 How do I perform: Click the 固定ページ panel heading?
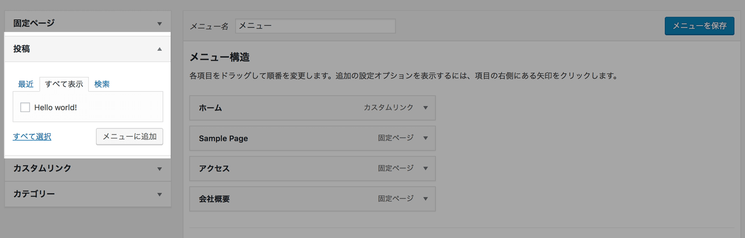click(34, 23)
